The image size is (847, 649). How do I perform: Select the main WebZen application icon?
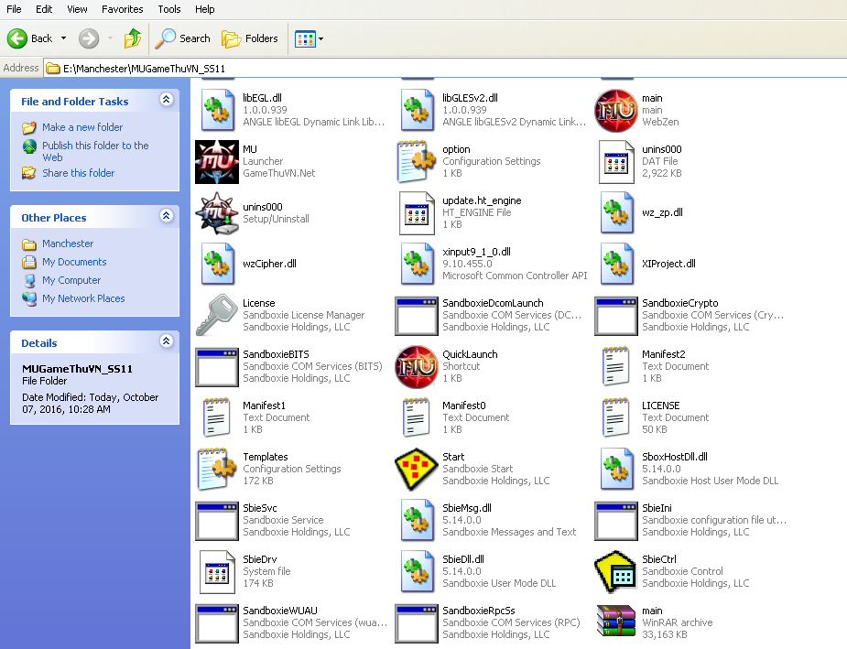(615, 111)
